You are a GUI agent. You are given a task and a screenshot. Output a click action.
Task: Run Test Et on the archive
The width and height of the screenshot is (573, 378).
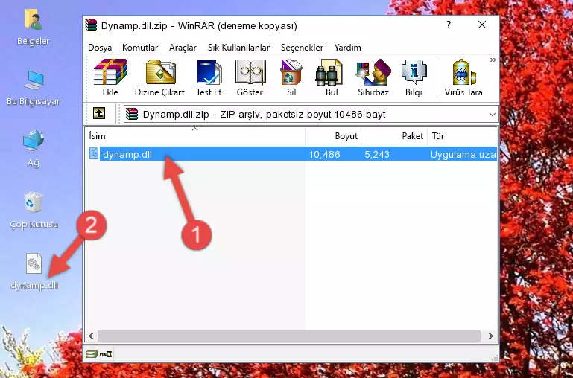tap(209, 77)
